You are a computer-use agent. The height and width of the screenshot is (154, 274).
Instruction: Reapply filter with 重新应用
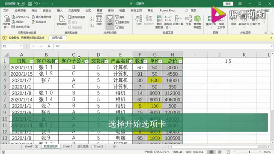[x=122, y=22]
